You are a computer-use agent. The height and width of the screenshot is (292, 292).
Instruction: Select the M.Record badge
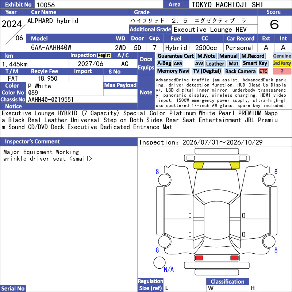click(253, 56)
